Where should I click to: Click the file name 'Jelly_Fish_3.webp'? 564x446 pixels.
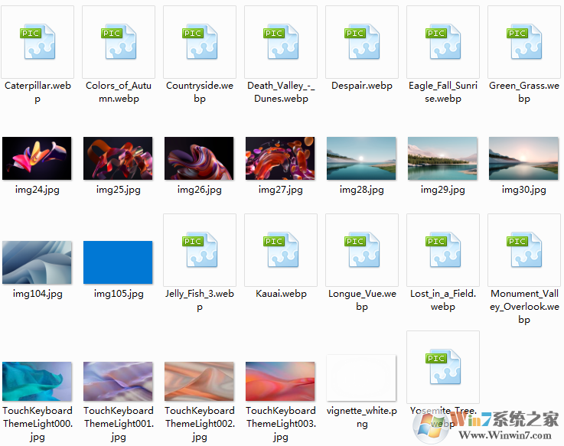click(x=200, y=301)
